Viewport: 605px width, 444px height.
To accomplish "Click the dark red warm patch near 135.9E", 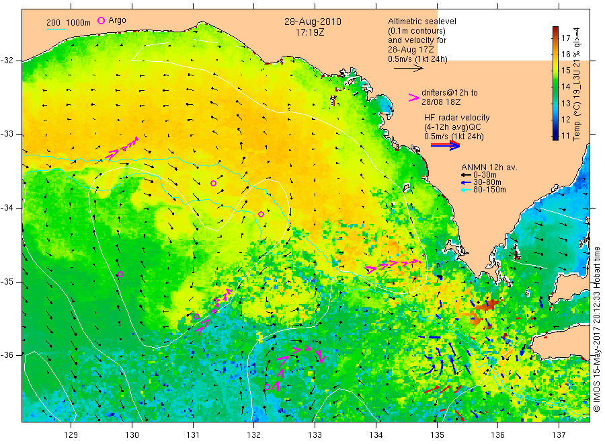I will pyautogui.click(x=487, y=305).
